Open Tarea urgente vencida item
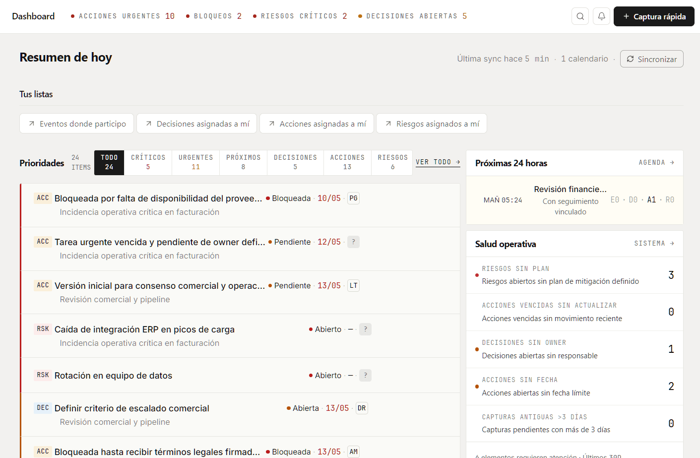 240,249
